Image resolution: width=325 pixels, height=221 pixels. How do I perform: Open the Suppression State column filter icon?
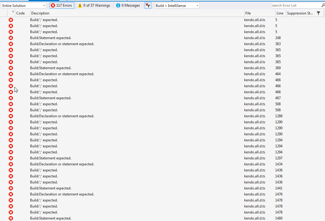[319, 13]
